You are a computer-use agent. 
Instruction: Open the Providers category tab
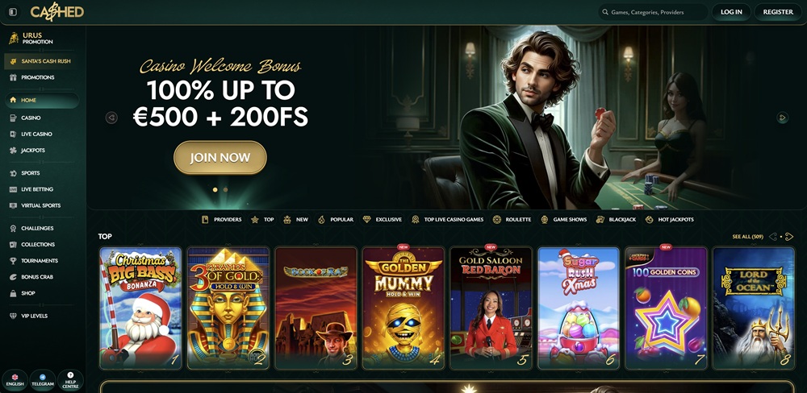(221, 219)
